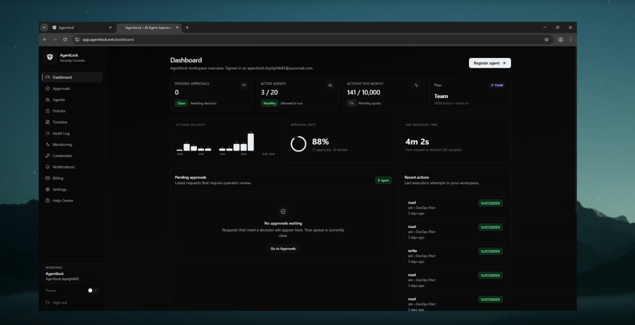The height and width of the screenshot is (325, 635).
Task: Go back in the browser
Action: (45, 40)
